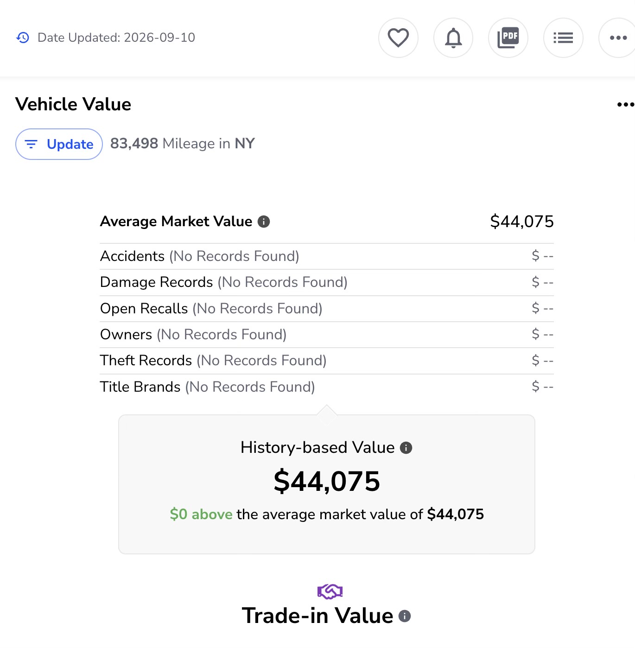Add vehicle to favorites with heart icon
Viewport: 635px width, 648px height.
click(398, 38)
